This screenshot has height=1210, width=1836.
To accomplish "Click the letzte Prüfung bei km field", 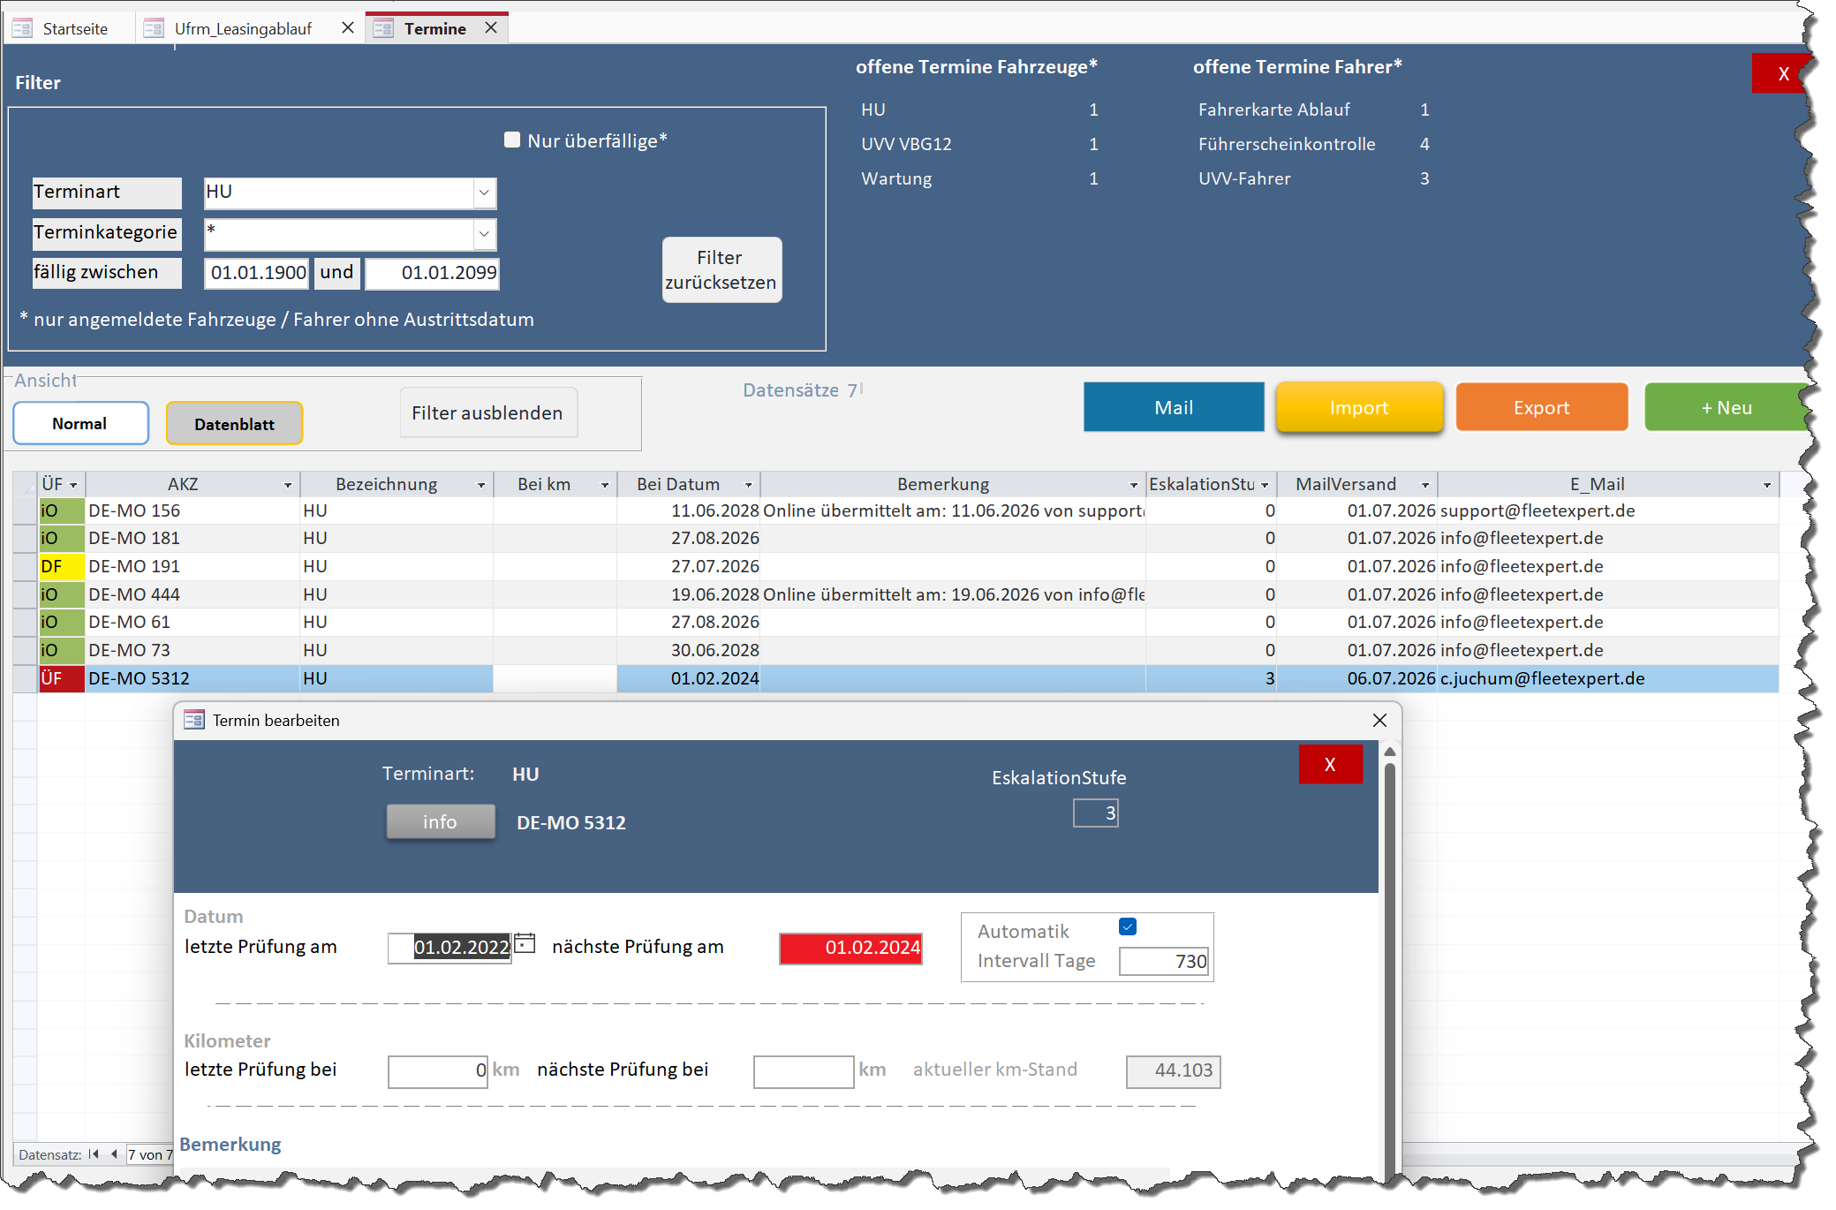I will pyautogui.click(x=438, y=1070).
